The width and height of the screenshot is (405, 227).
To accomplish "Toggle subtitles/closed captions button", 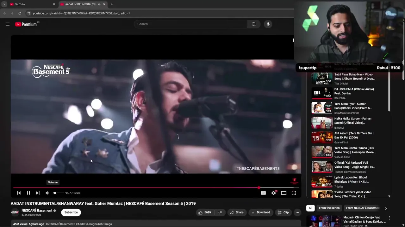I will pyautogui.click(x=263, y=193).
